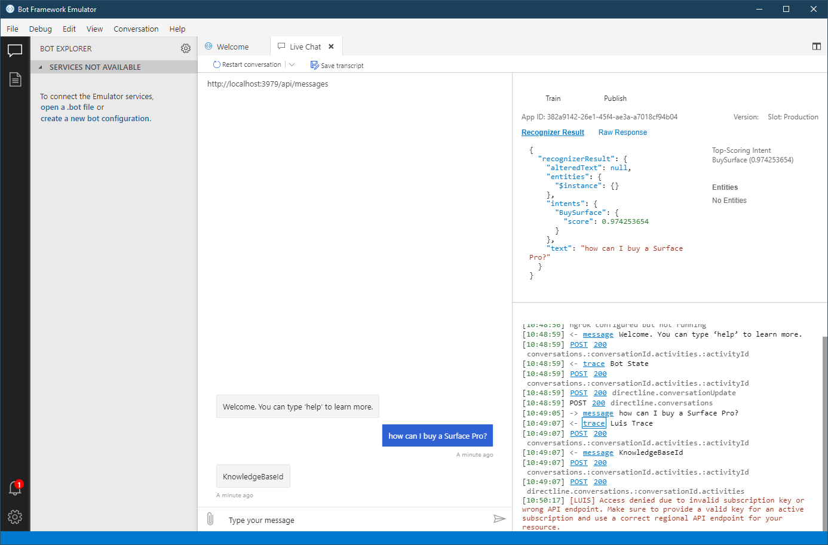Click 'message' link for 'how can I buy' log
The image size is (828, 545).
pos(598,413)
